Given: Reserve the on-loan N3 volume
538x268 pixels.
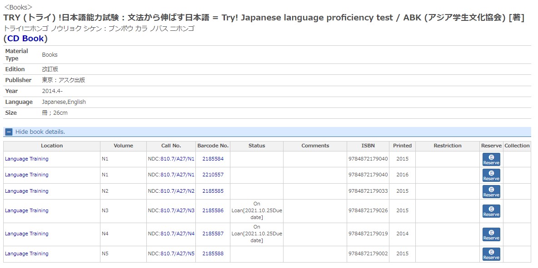Looking at the screenshot, I should pyautogui.click(x=491, y=211).
